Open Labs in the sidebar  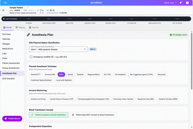pos(4,53)
